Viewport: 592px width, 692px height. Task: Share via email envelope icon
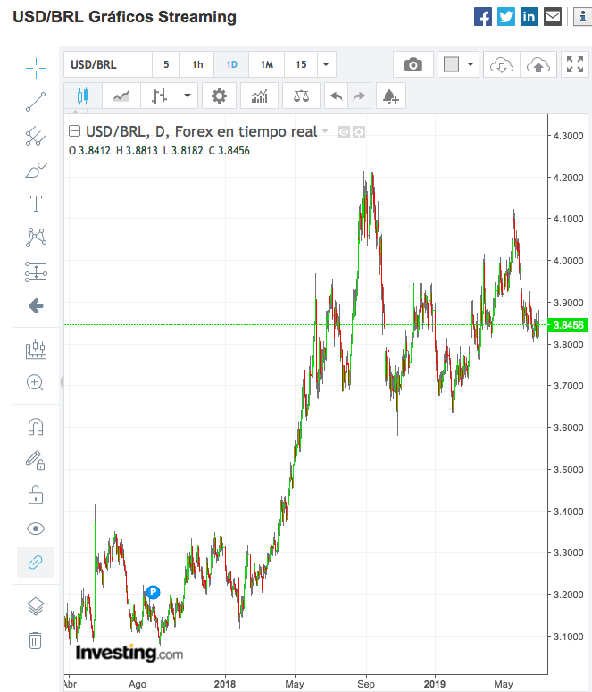[x=553, y=17]
